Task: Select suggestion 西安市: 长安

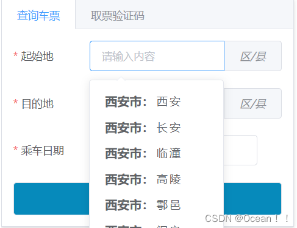Action: [157, 128]
